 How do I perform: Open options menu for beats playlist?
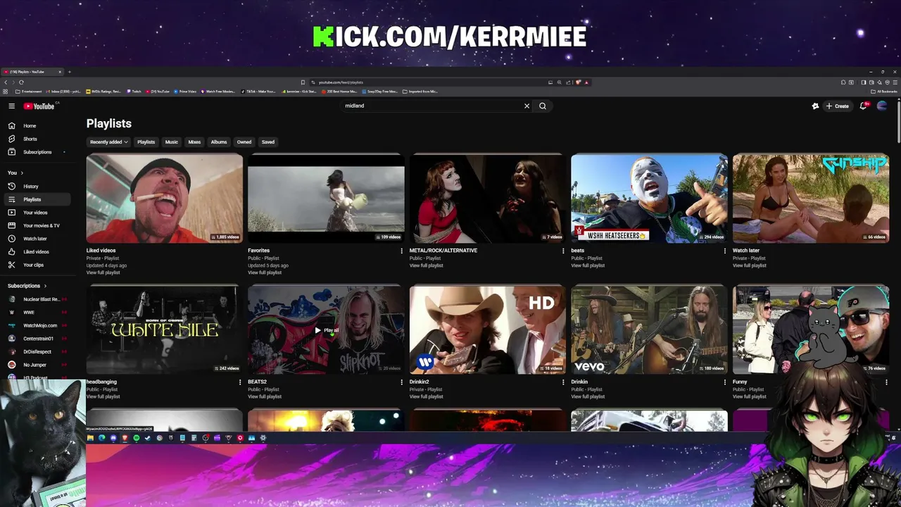point(724,251)
